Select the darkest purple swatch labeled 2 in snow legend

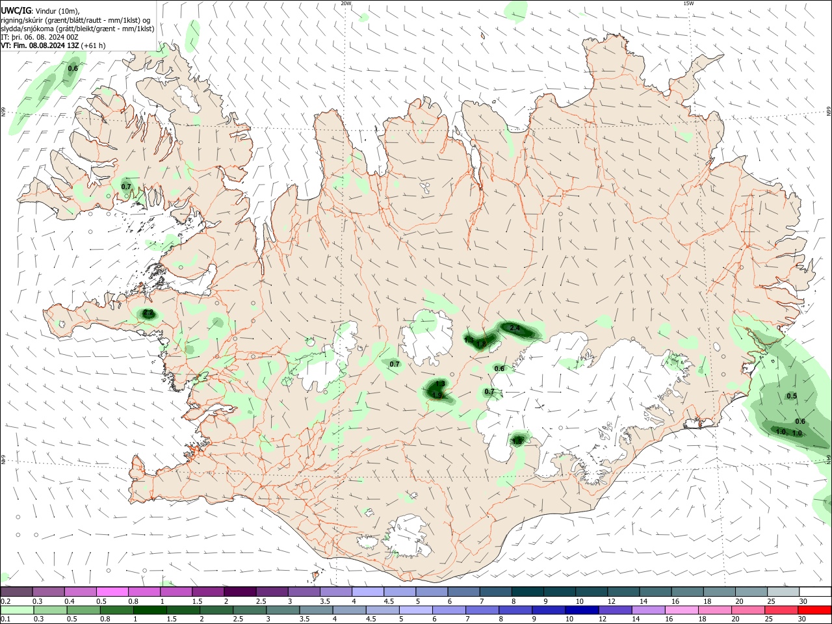click(x=240, y=591)
